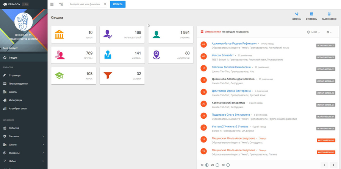Viewport: 341px width, 169px height.
Task: Click the Paradox logo icon
Action: tap(5, 4)
